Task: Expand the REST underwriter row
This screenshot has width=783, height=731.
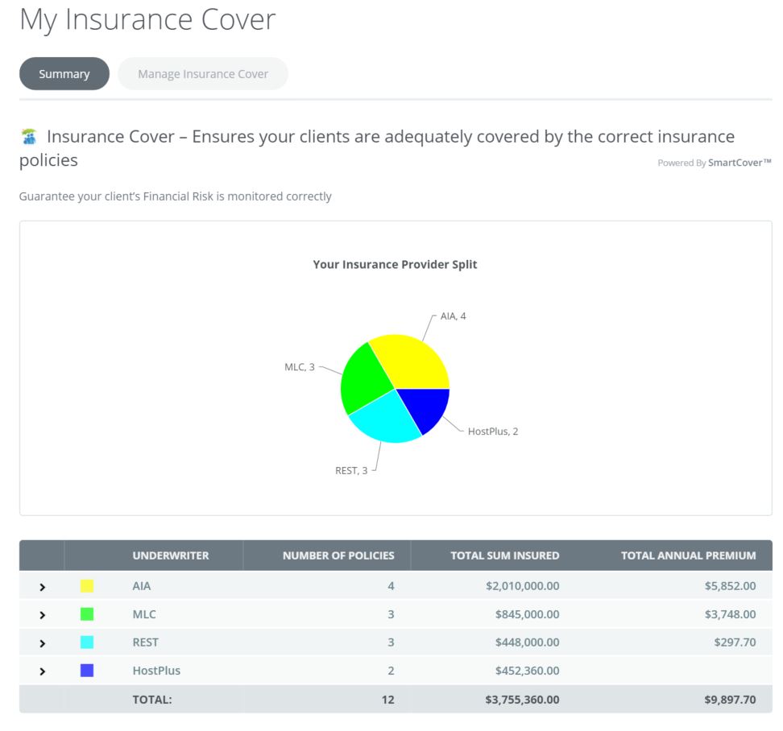Action: [x=43, y=643]
